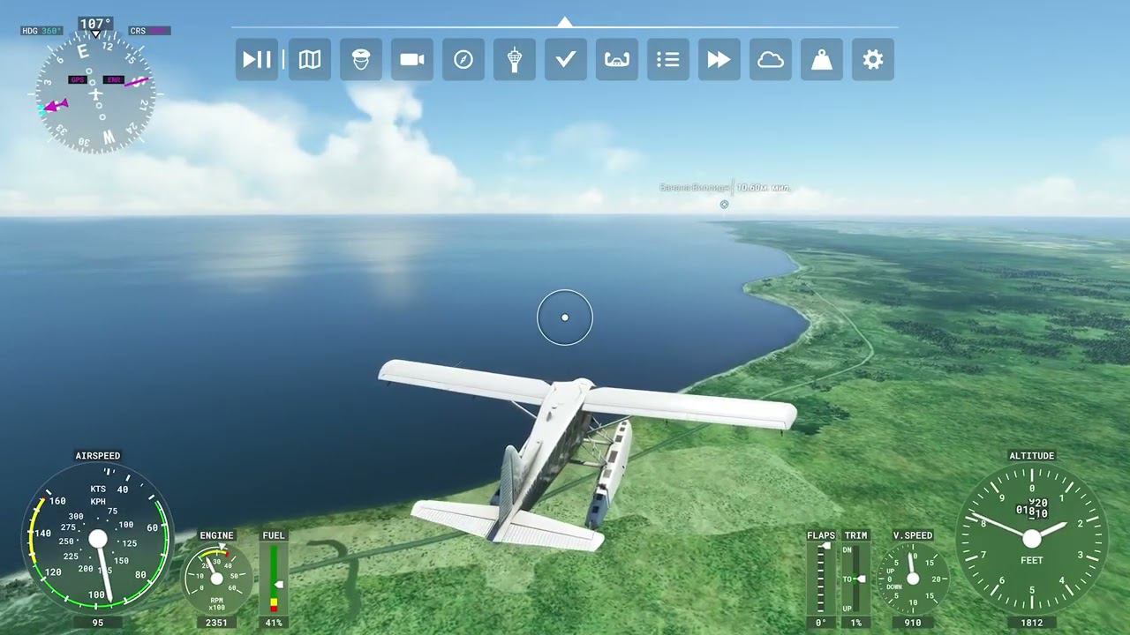Click the pause/play active pause icon
The image size is (1130, 635).
(257, 59)
